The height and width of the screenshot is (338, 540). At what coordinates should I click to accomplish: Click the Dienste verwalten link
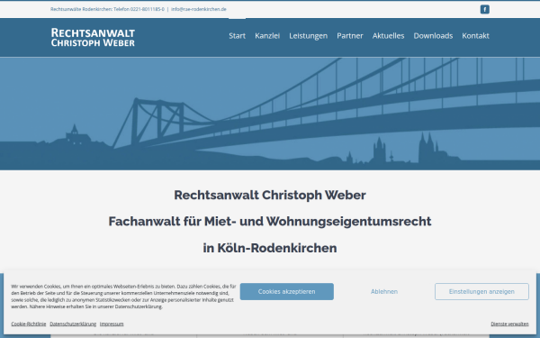coord(509,324)
